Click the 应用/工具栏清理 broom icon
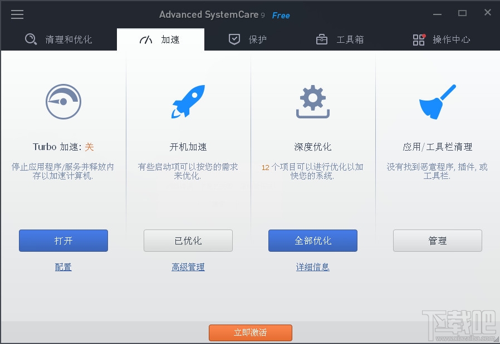 (437, 102)
